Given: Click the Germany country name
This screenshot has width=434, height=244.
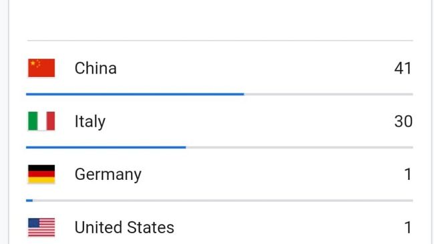Looking at the screenshot, I should (x=108, y=174).
